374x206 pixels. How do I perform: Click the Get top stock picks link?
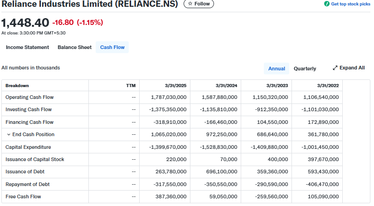(350, 4)
